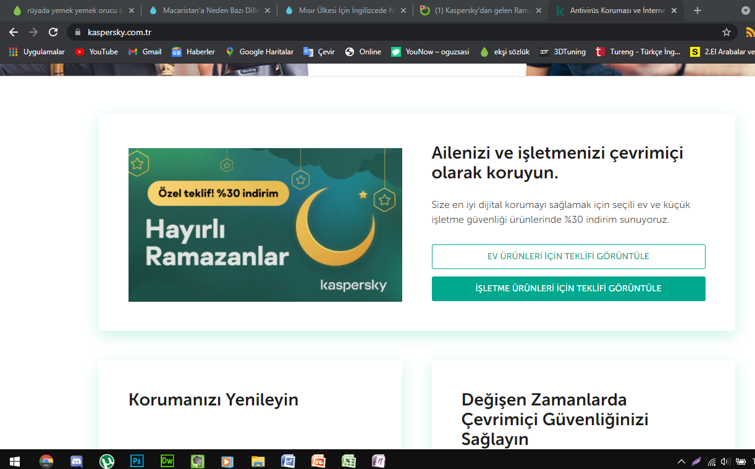Open the YouNow – oguzsasi bookmark
The width and height of the screenshot is (755, 469).
pos(430,52)
